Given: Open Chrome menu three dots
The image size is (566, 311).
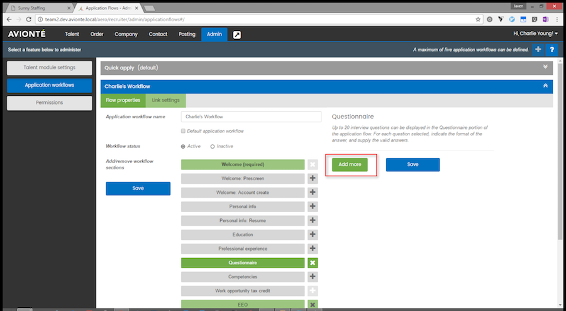Looking at the screenshot, I should (x=558, y=20).
